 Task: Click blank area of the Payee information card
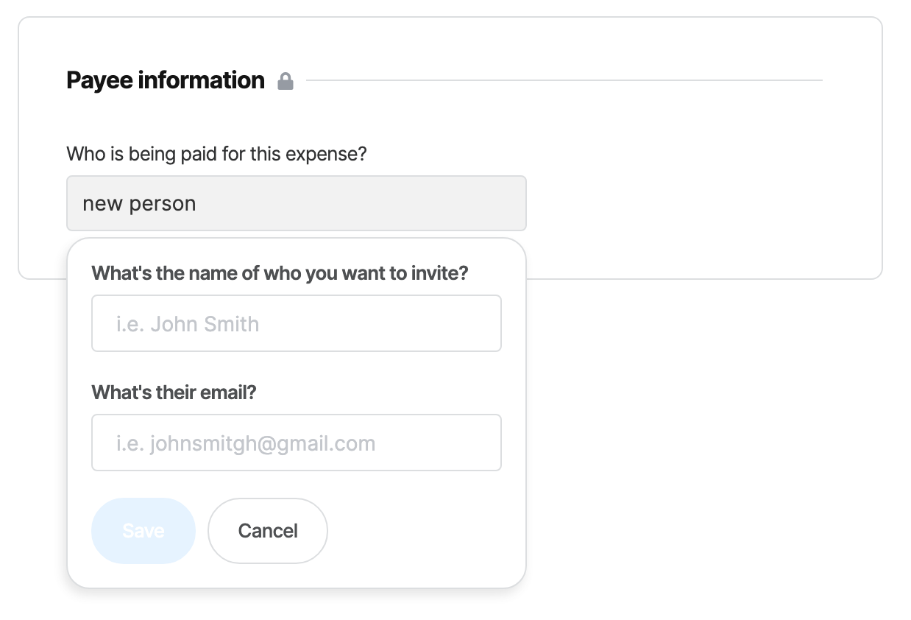pos(699,184)
